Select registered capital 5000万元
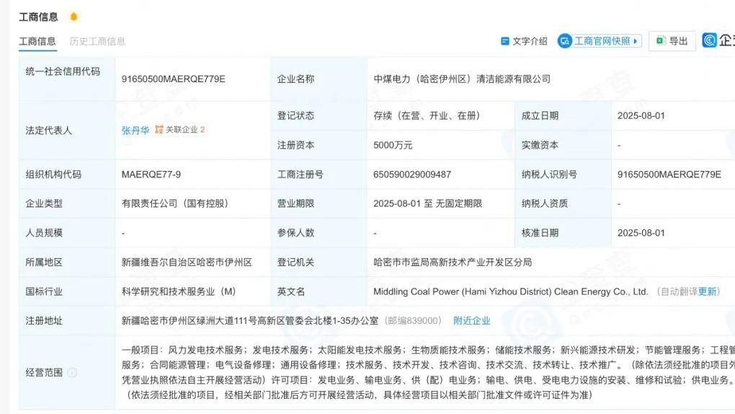 [x=393, y=145]
